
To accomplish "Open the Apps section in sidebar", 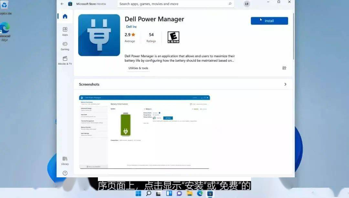I will pyautogui.click(x=65, y=31).
